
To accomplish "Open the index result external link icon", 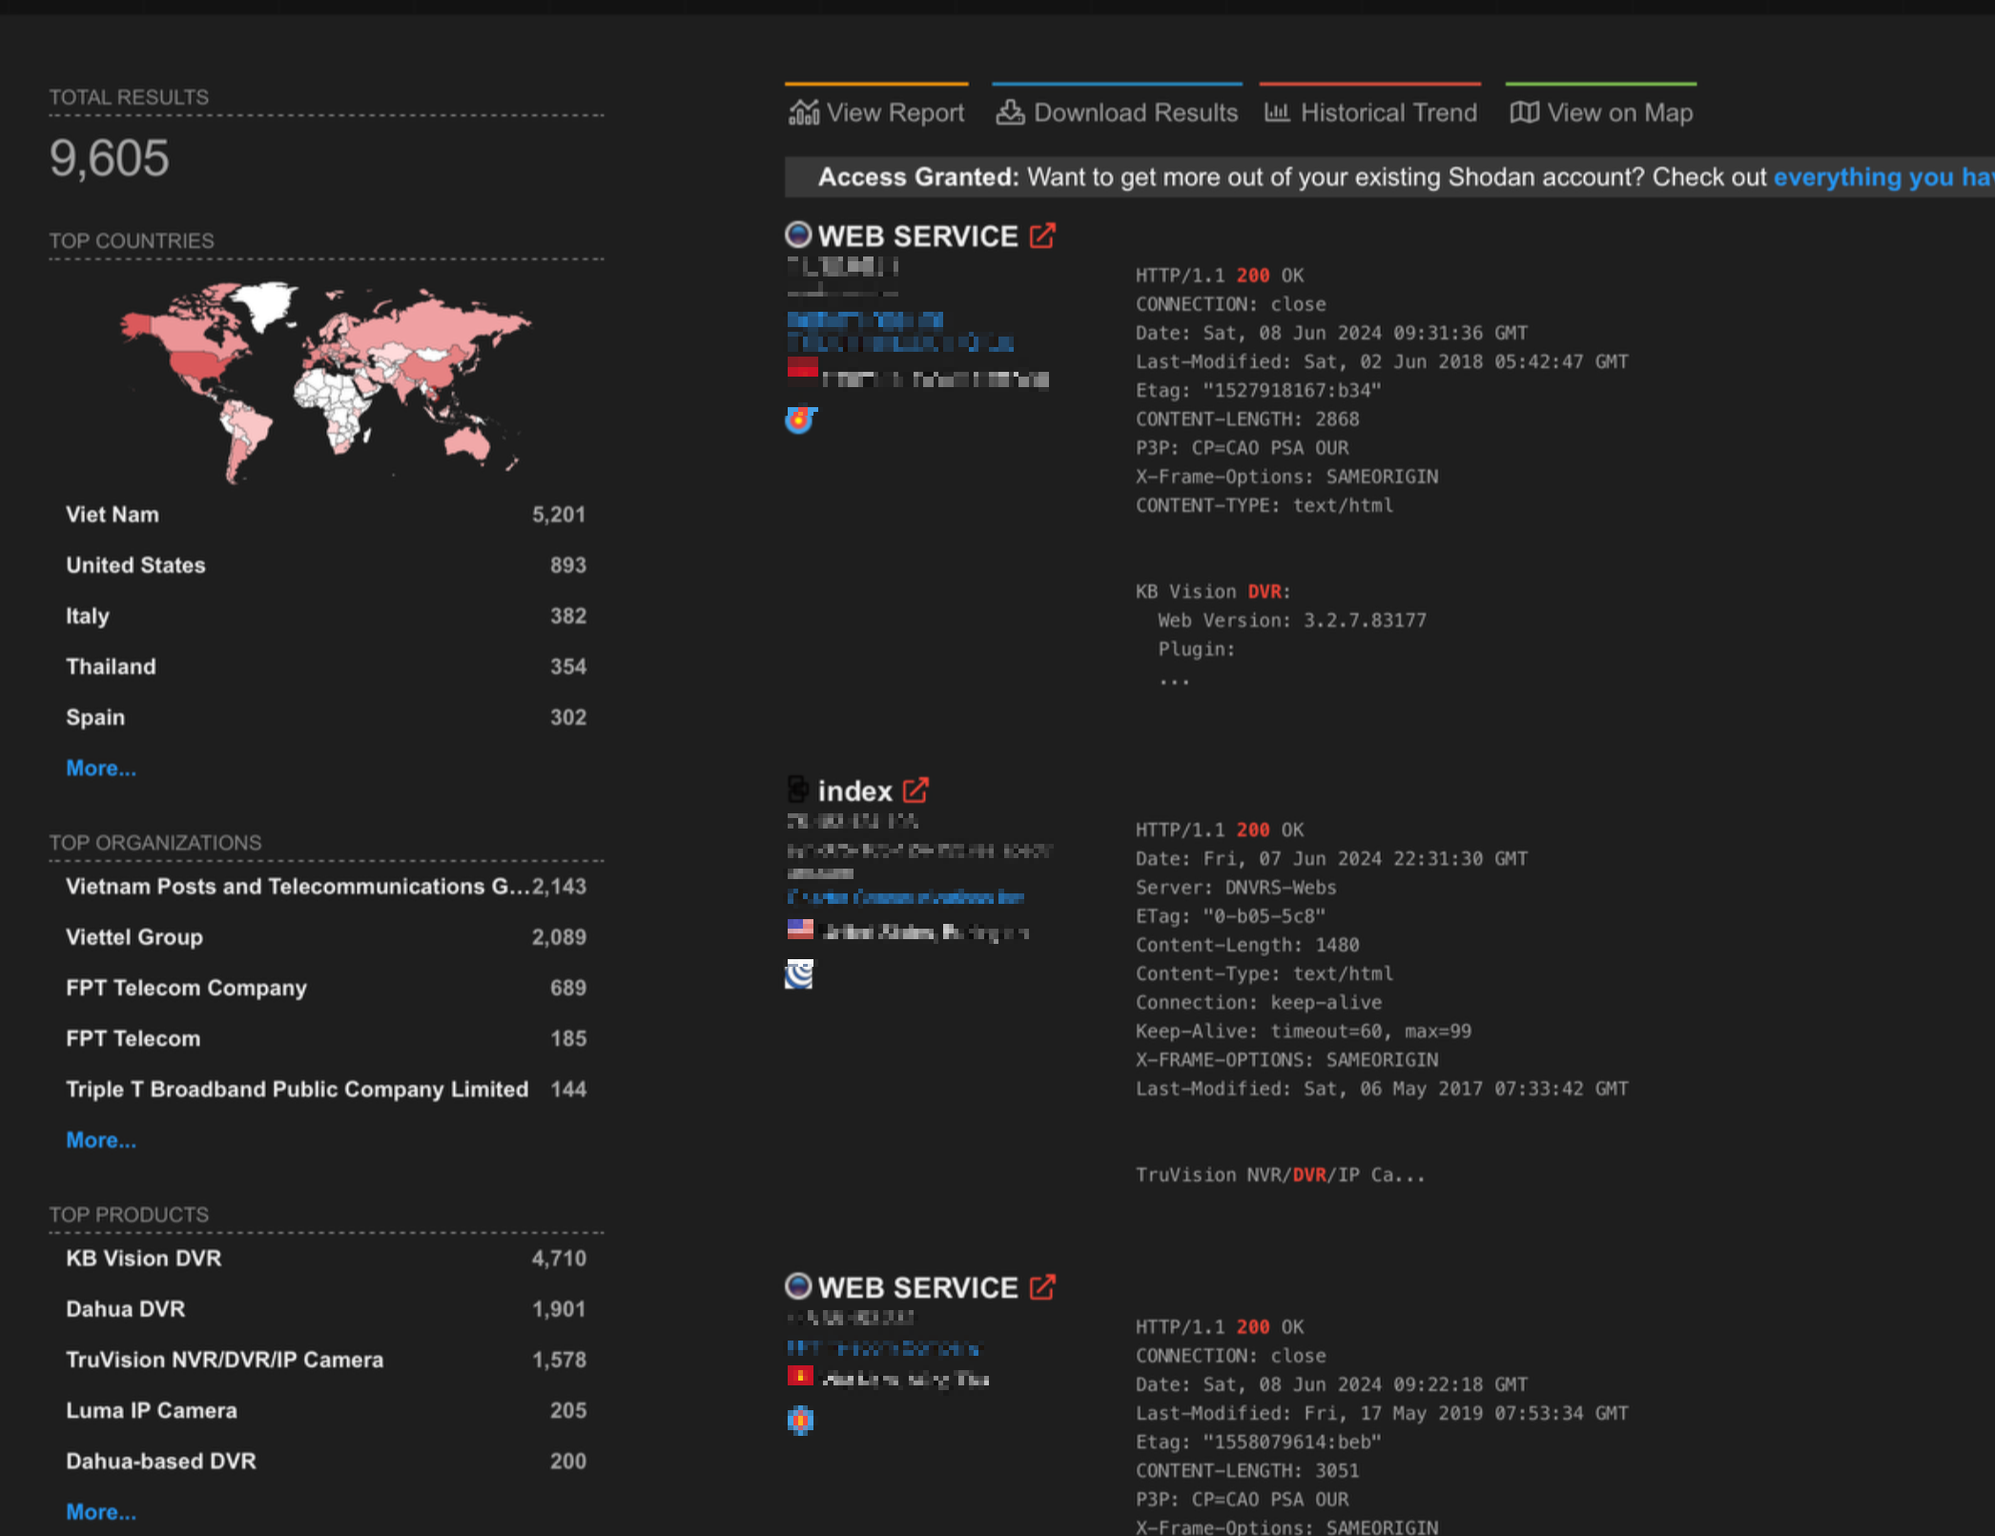I will tap(915, 790).
